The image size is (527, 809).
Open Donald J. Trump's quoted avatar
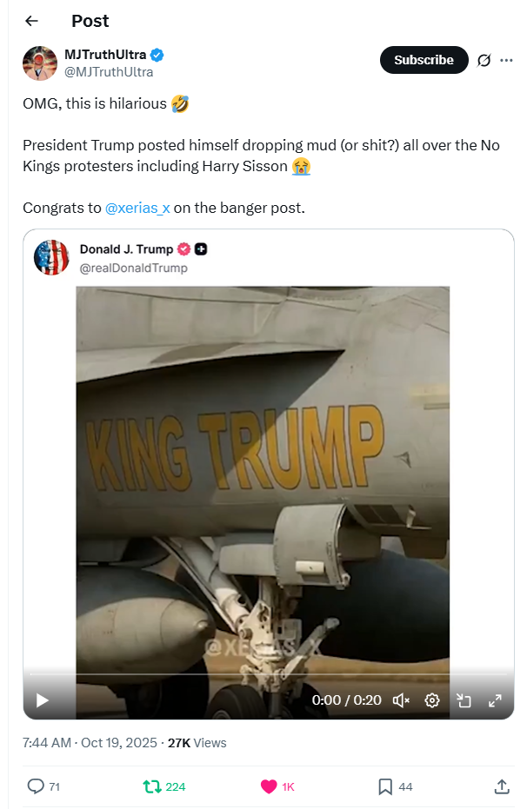[x=51, y=257]
